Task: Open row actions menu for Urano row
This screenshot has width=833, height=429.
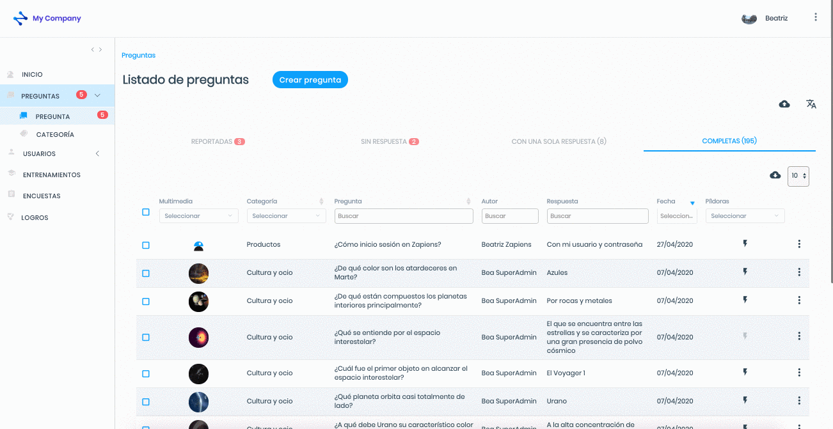Action: [x=799, y=400]
